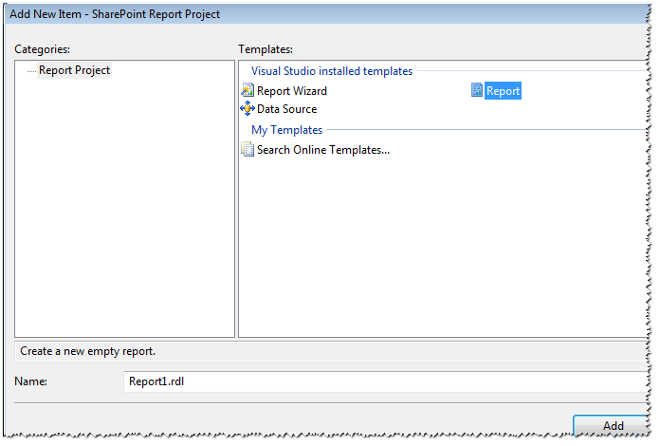
Task: Click the Visual Studio installed templates header
Action: tap(331, 71)
